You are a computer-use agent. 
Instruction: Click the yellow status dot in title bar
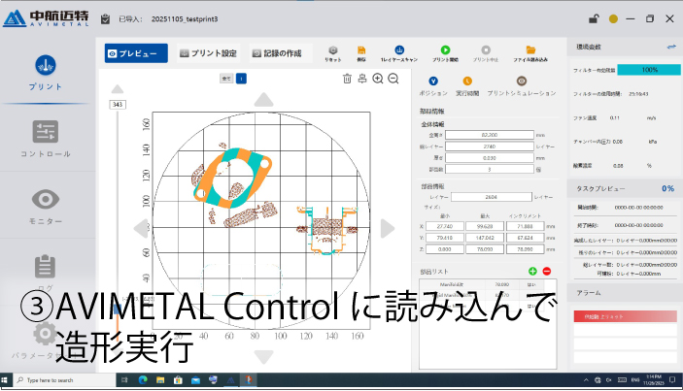[x=613, y=18]
